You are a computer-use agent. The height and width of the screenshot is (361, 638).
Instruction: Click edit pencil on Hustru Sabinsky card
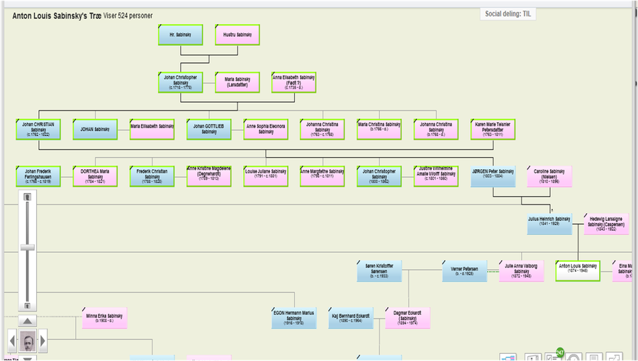coord(217,26)
